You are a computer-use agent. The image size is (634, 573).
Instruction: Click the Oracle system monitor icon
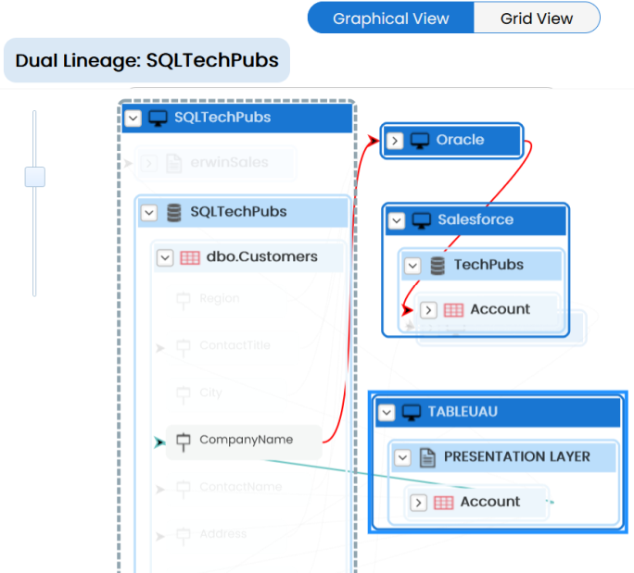click(420, 140)
